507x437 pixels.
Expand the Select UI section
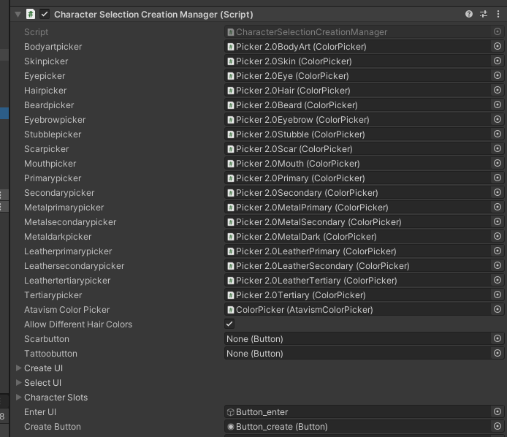coord(19,383)
